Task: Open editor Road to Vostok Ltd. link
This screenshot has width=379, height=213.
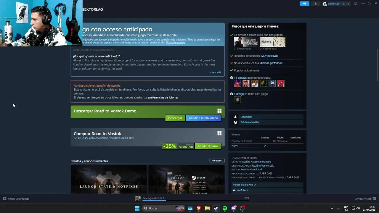Action: pos(252,170)
